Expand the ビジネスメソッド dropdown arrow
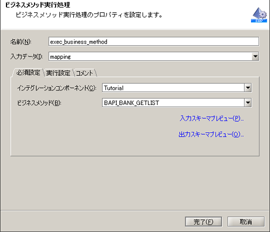Screen dimensions: 270x232 pyautogui.click(x=248, y=103)
